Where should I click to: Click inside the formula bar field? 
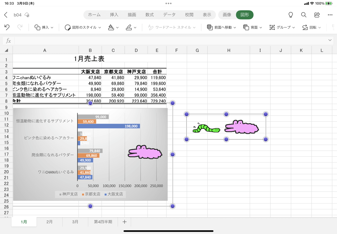tap(170, 41)
